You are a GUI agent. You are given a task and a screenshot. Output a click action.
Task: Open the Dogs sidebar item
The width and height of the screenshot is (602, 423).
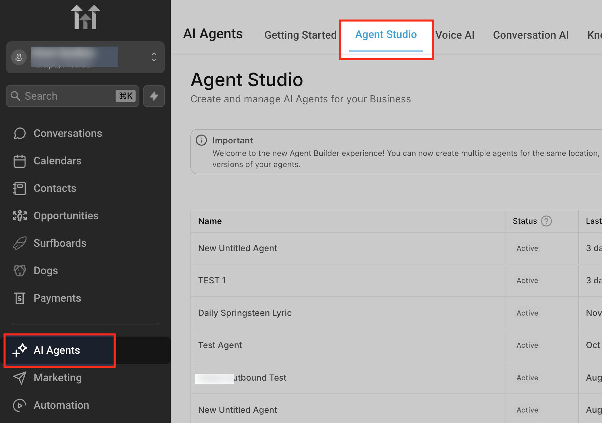46,270
